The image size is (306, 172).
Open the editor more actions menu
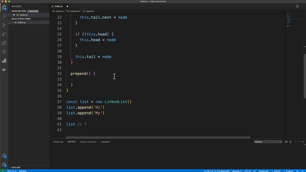302,6
